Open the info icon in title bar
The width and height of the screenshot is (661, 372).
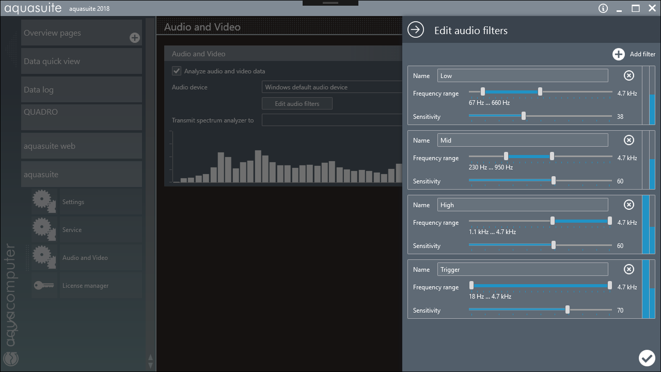point(603,8)
